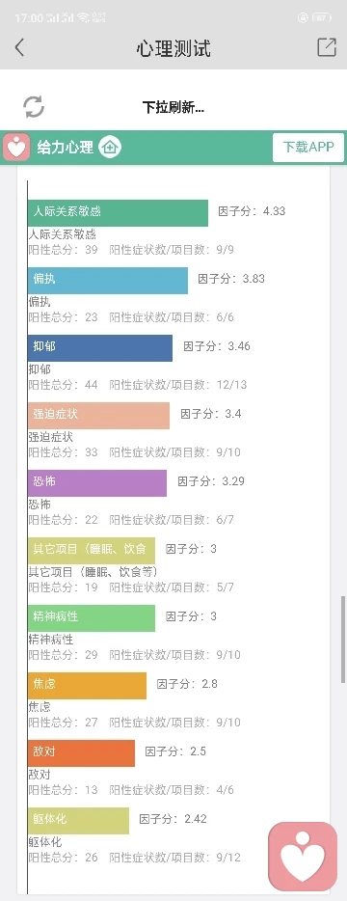Tap the Wi-Fi status icon
Screen dimensions: 347x901
(x=83, y=18)
